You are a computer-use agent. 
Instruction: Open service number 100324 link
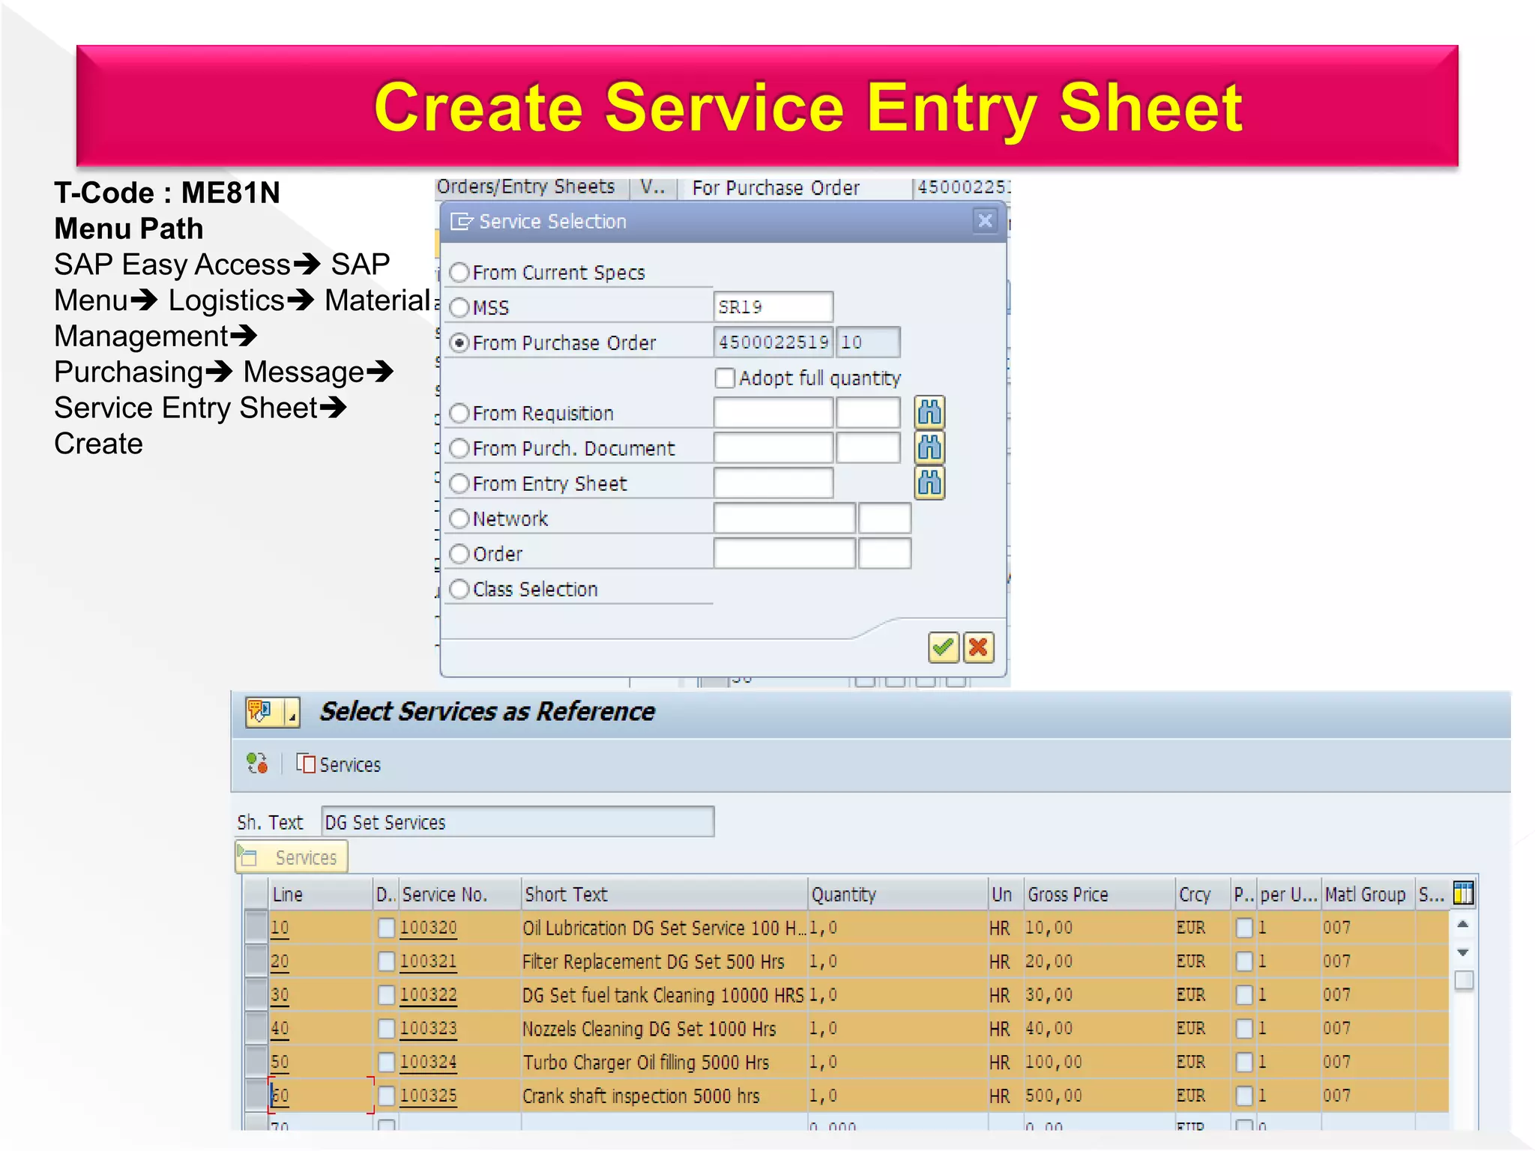[x=428, y=1062]
